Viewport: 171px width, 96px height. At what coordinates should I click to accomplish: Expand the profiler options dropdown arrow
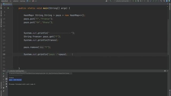pyautogui.click(x=143, y=1)
